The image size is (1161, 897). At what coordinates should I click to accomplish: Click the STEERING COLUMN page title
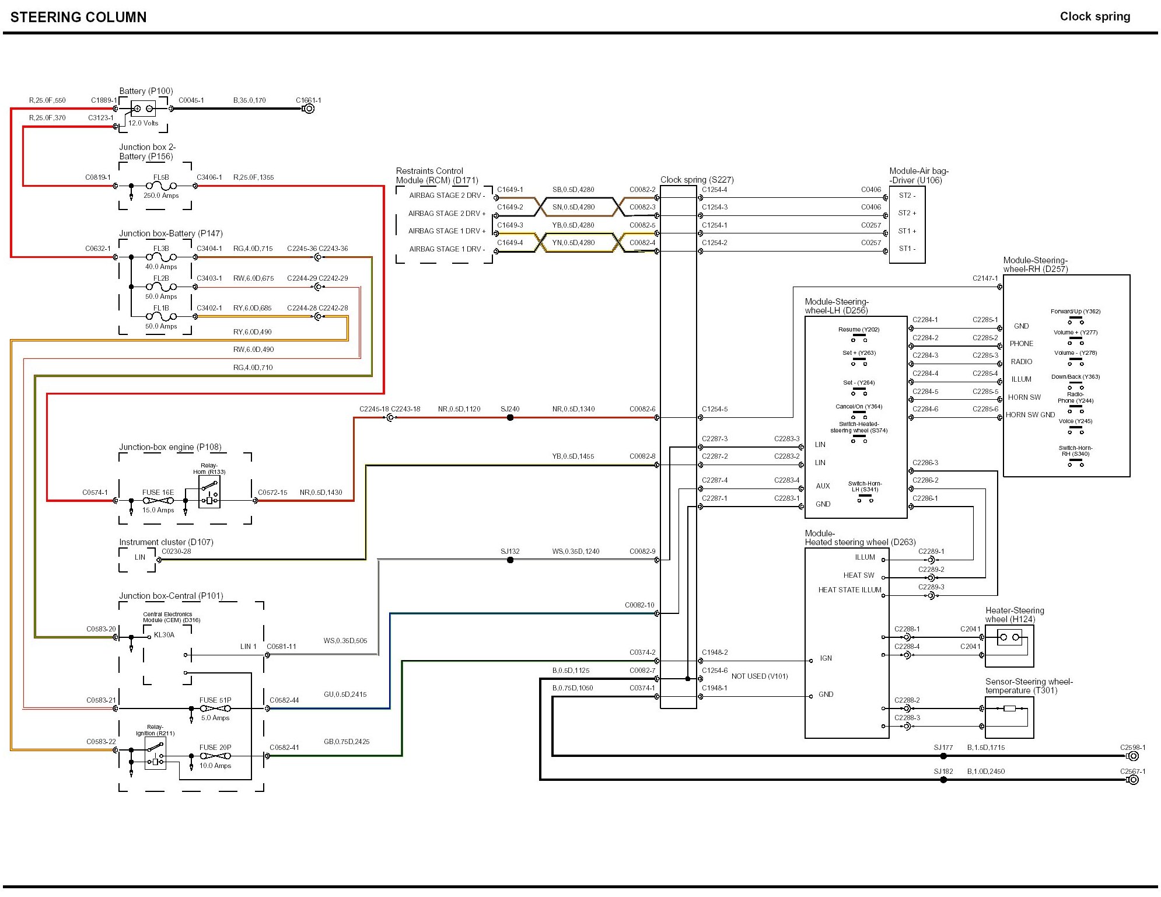point(78,17)
